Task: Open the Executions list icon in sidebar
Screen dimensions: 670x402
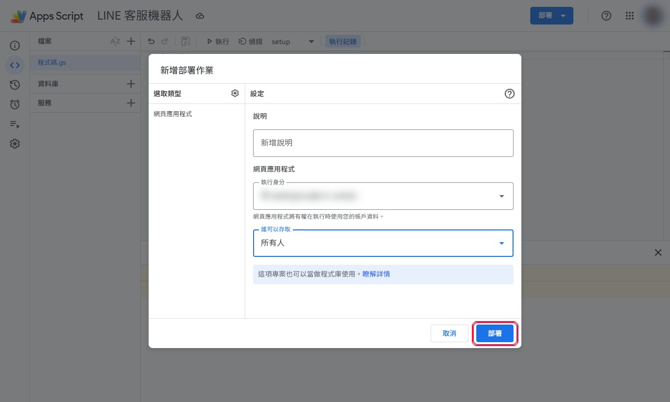Action: (x=15, y=125)
